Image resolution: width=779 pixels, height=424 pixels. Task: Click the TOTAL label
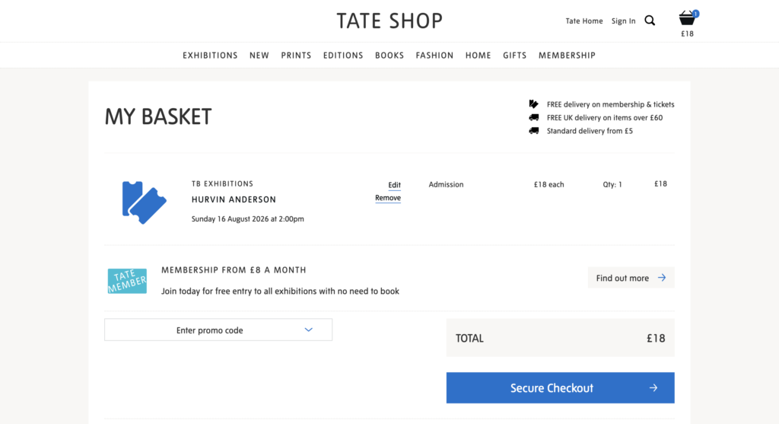click(x=469, y=339)
